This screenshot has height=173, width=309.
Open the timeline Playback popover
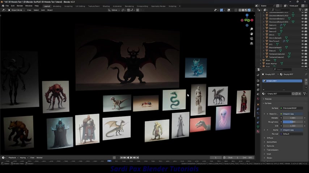pos(13,158)
